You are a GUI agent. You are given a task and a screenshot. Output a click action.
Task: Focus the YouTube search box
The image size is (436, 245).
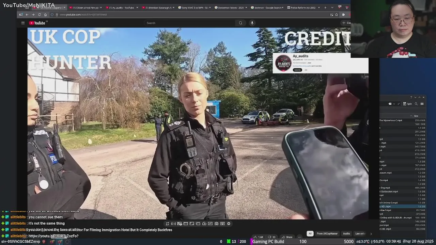coord(189,23)
